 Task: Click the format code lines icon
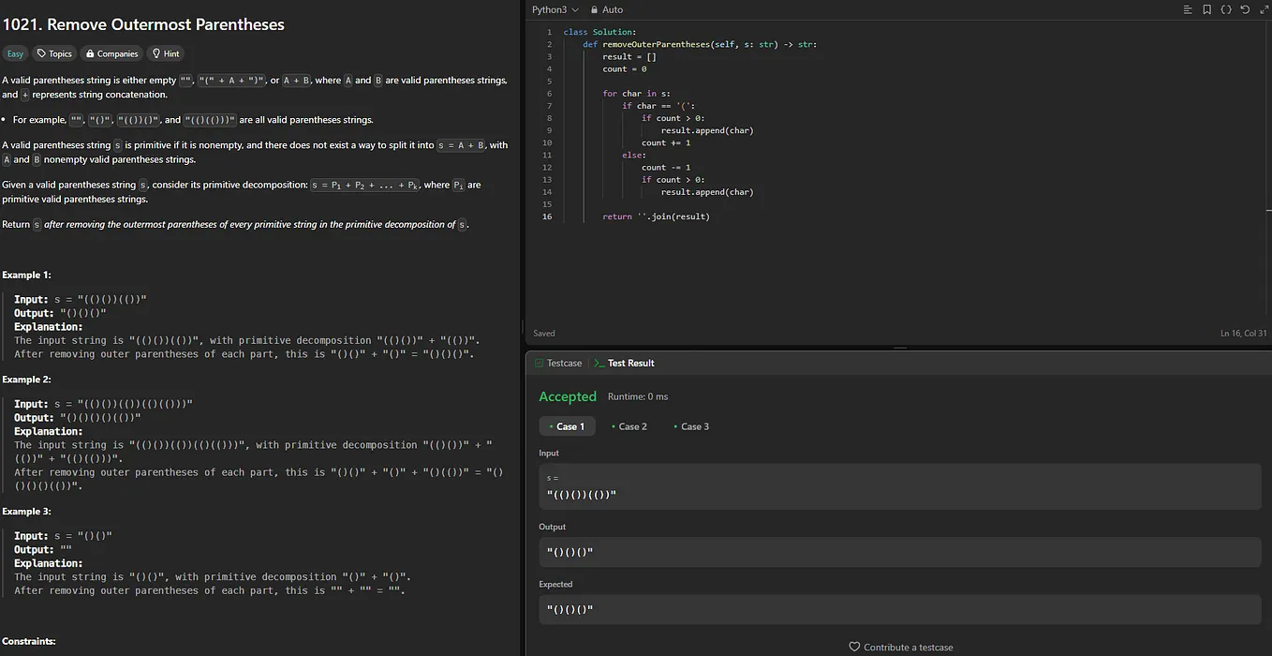pos(1188,9)
